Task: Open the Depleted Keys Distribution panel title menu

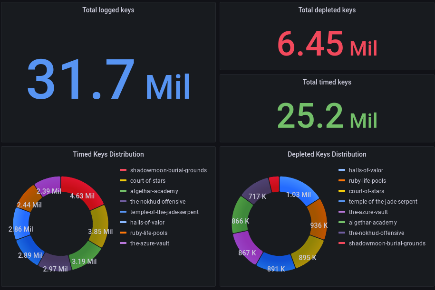Action: point(327,154)
